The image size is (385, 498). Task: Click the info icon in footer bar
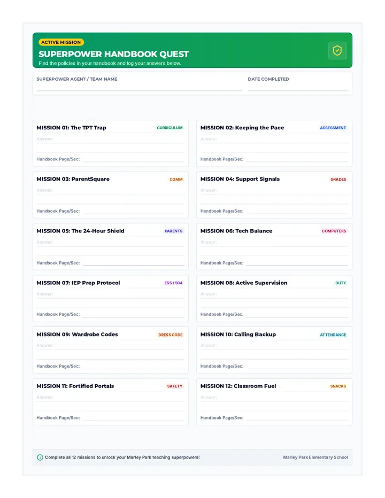pos(40,457)
